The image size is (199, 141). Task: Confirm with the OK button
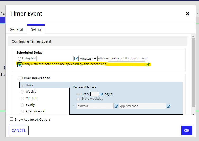(x=187, y=130)
